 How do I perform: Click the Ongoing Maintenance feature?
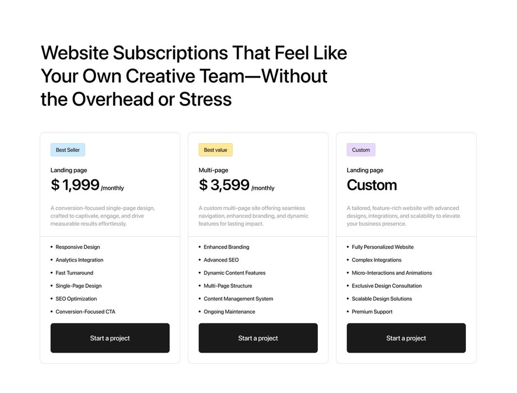[x=229, y=312]
